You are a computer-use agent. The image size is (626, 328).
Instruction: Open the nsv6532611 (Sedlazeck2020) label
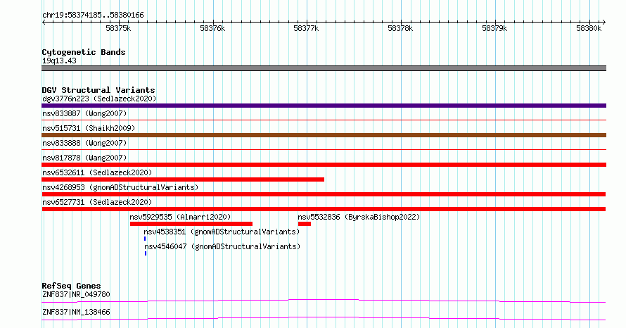pos(97,172)
